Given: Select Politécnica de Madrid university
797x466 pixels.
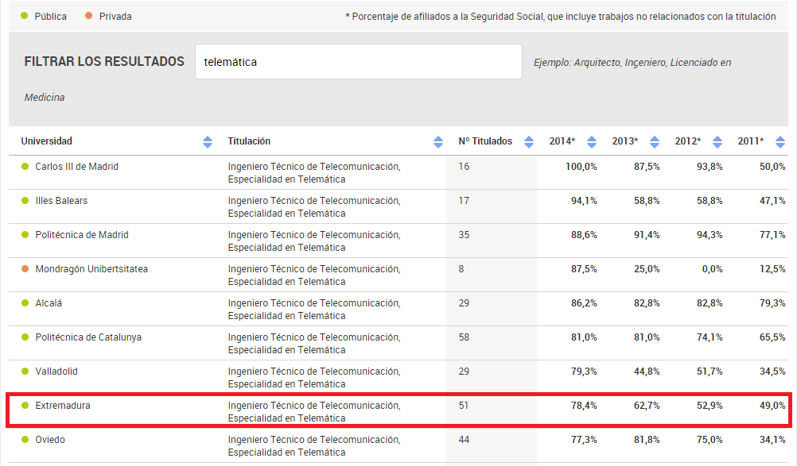Looking at the screenshot, I should (82, 235).
